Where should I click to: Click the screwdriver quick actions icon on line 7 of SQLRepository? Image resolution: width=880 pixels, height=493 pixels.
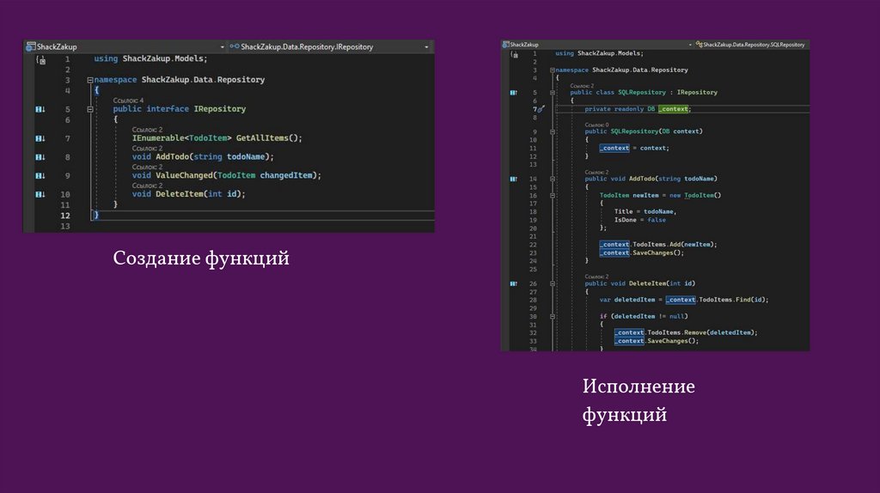click(541, 109)
